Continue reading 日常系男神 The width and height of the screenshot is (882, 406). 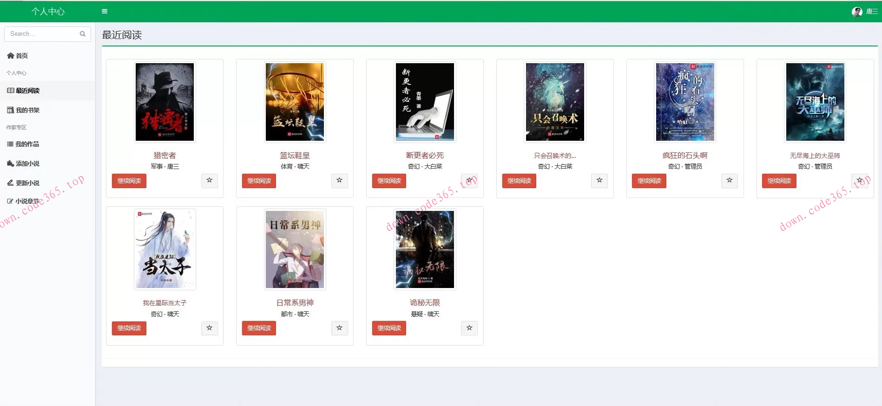(259, 328)
